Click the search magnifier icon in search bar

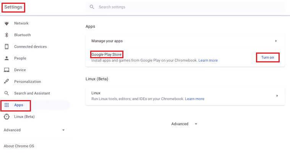92,7
